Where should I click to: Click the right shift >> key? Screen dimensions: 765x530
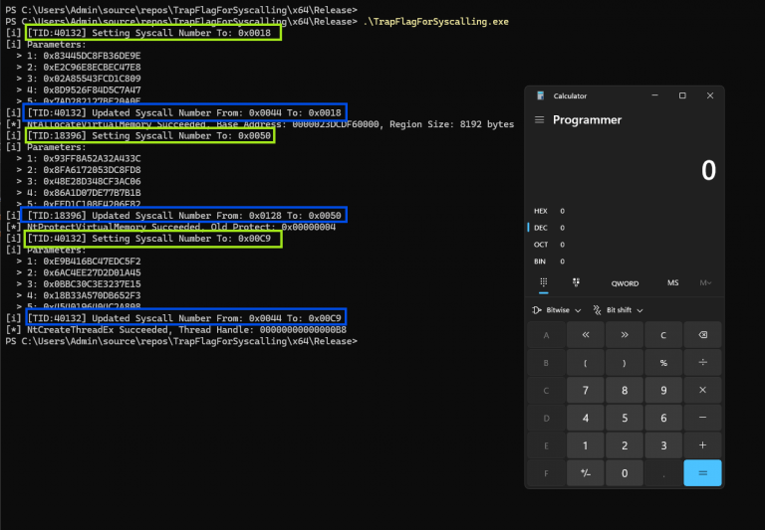[x=625, y=335]
